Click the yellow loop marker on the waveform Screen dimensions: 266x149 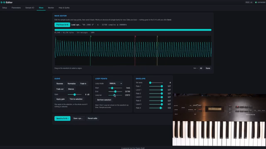pyautogui.click(x=157, y=50)
